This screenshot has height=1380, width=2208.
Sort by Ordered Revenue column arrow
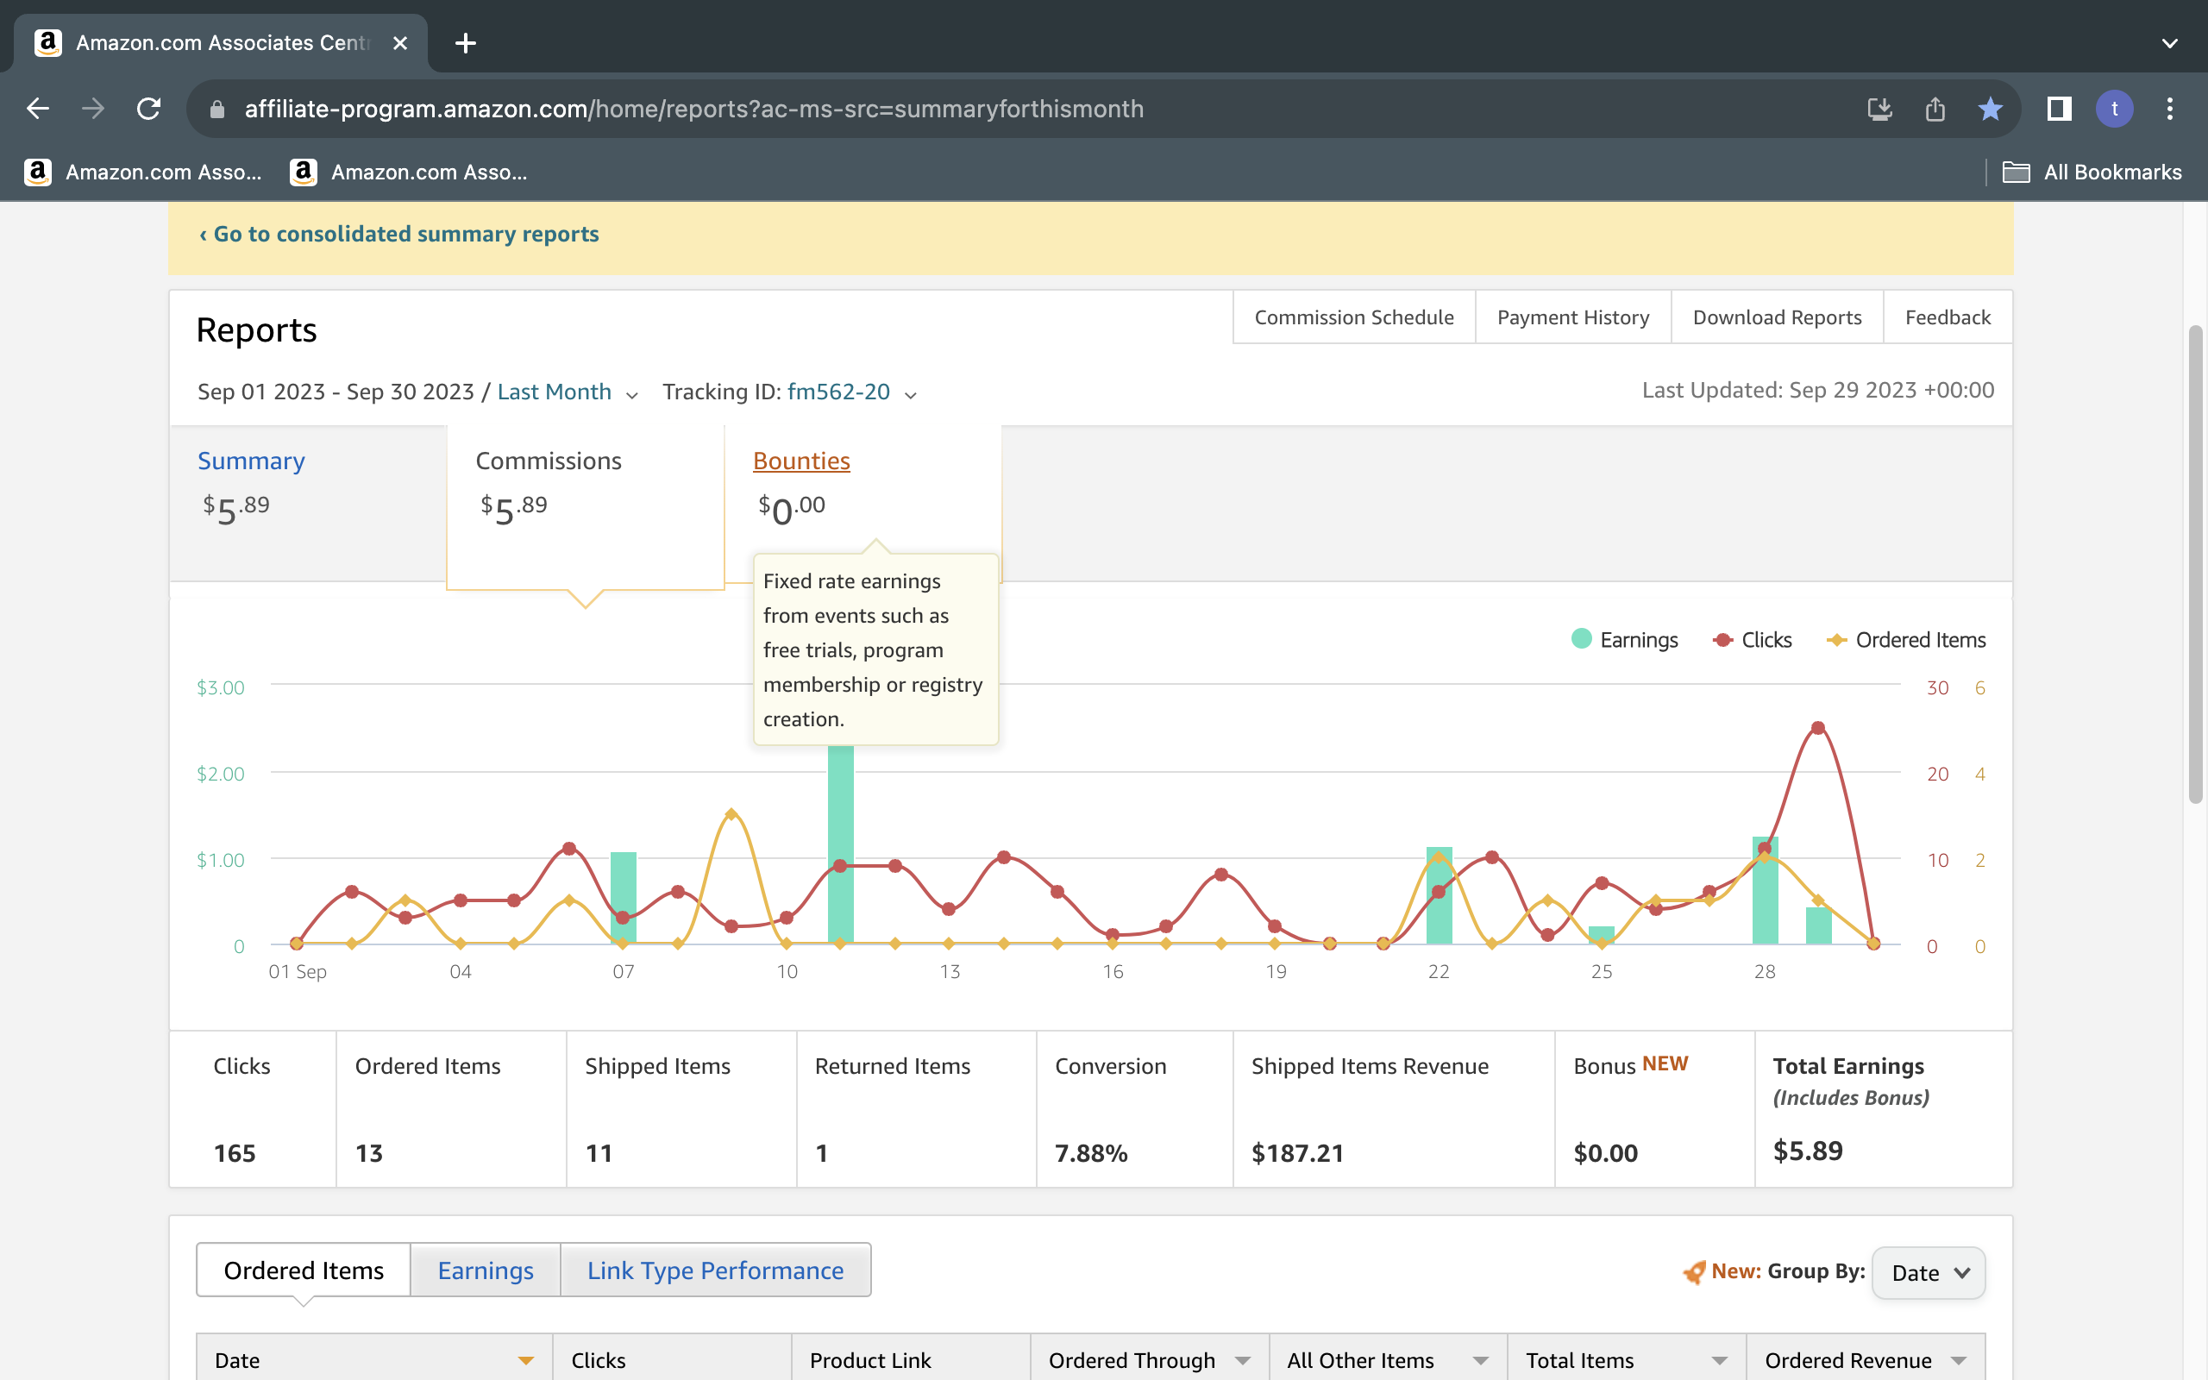click(1959, 1361)
